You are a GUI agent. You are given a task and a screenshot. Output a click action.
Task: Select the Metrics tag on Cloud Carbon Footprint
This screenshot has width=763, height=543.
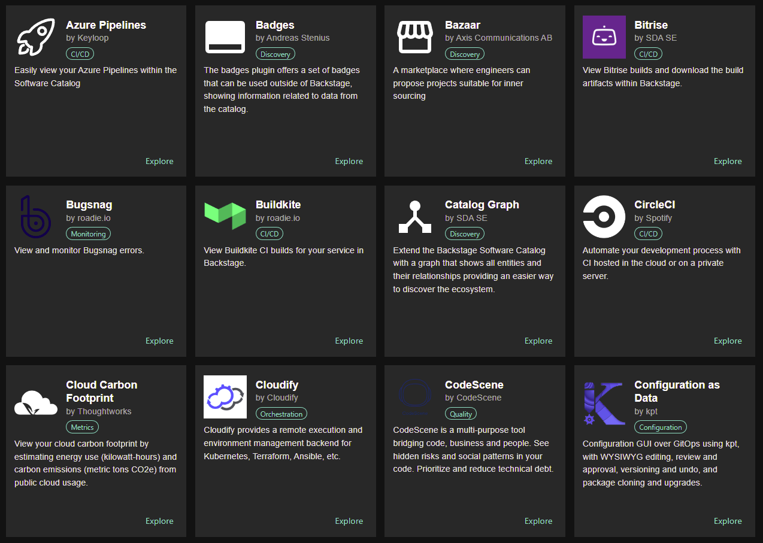pyautogui.click(x=82, y=427)
